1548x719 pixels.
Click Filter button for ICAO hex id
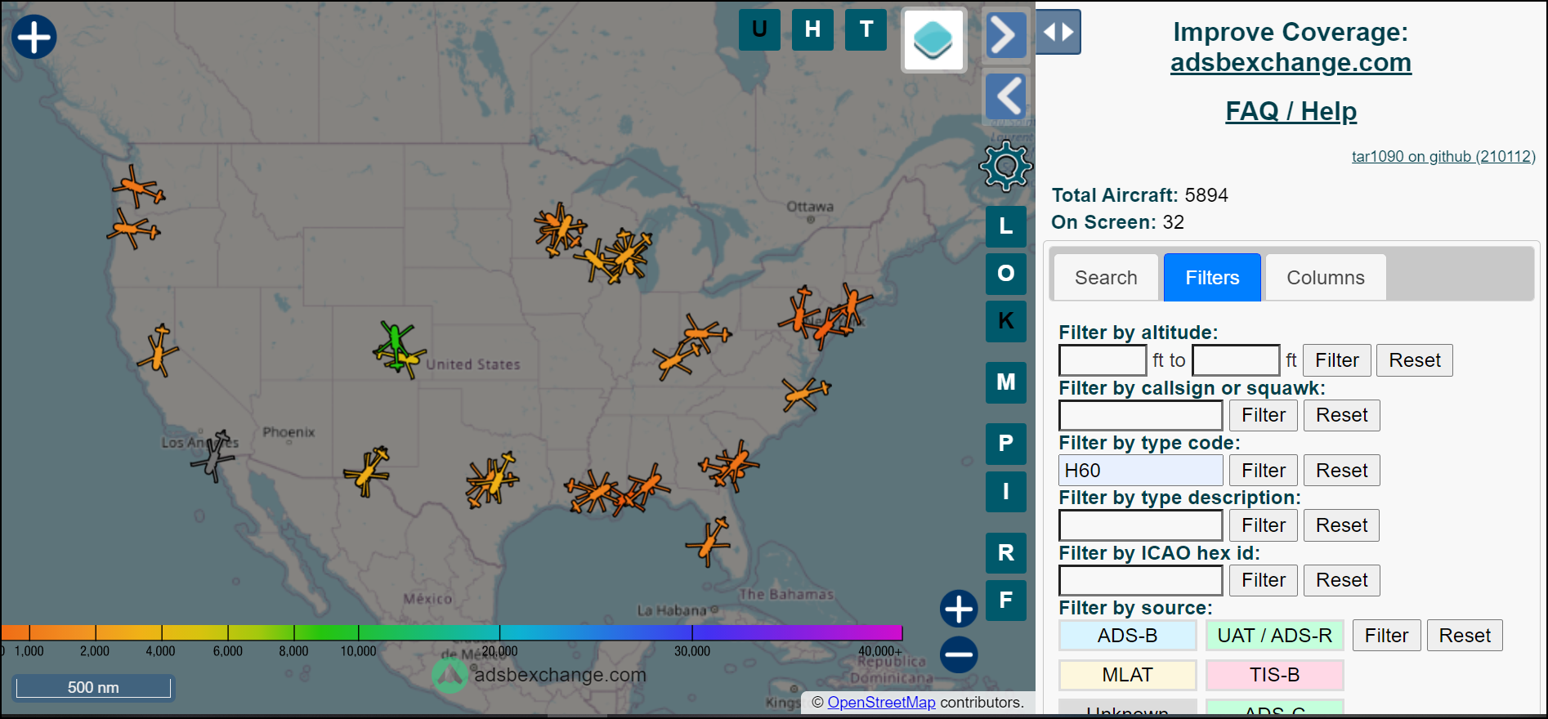click(x=1264, y=580)
